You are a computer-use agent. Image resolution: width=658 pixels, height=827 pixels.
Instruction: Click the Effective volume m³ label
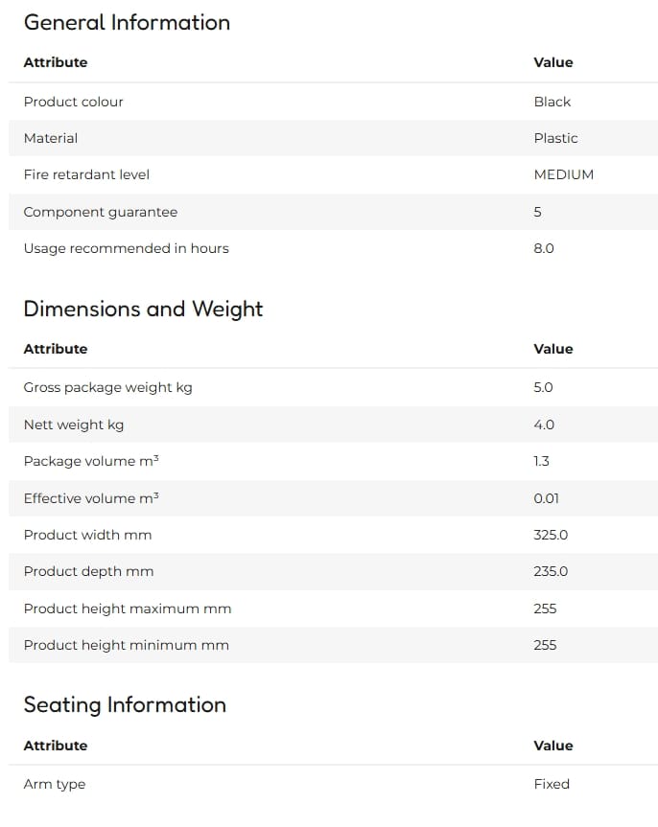click(91, 498)
